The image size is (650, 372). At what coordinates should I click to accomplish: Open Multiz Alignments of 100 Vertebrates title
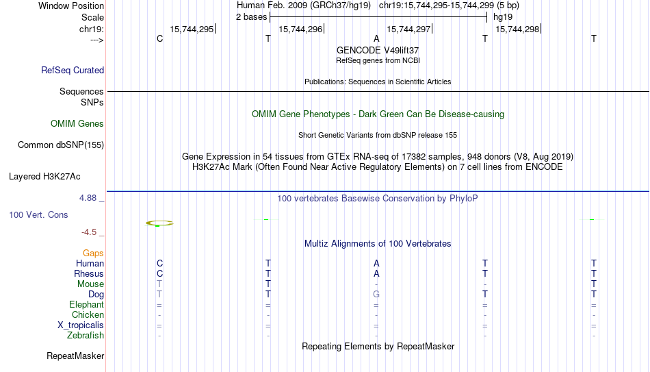click(378, 244)
